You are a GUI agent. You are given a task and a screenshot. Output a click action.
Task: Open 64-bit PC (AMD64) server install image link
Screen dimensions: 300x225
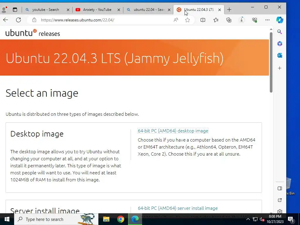(x=178, y=208)
